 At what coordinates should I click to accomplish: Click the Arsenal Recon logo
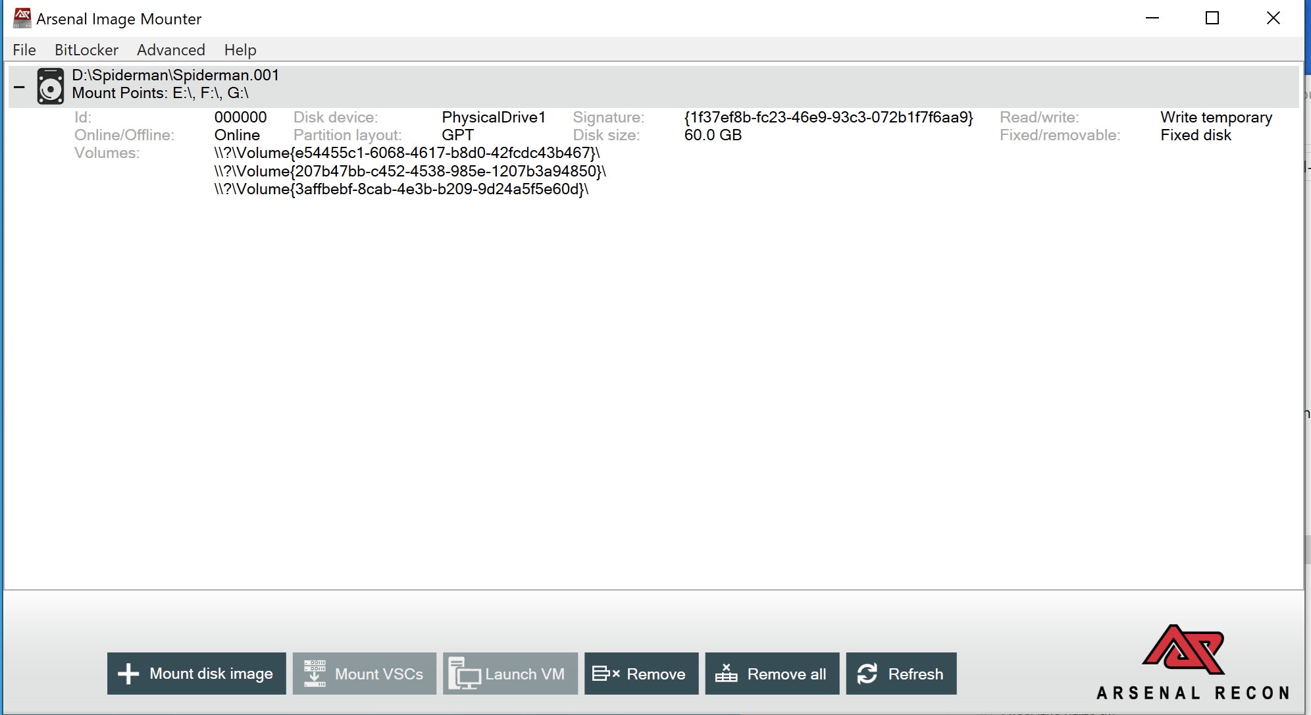coord(1192,662)
